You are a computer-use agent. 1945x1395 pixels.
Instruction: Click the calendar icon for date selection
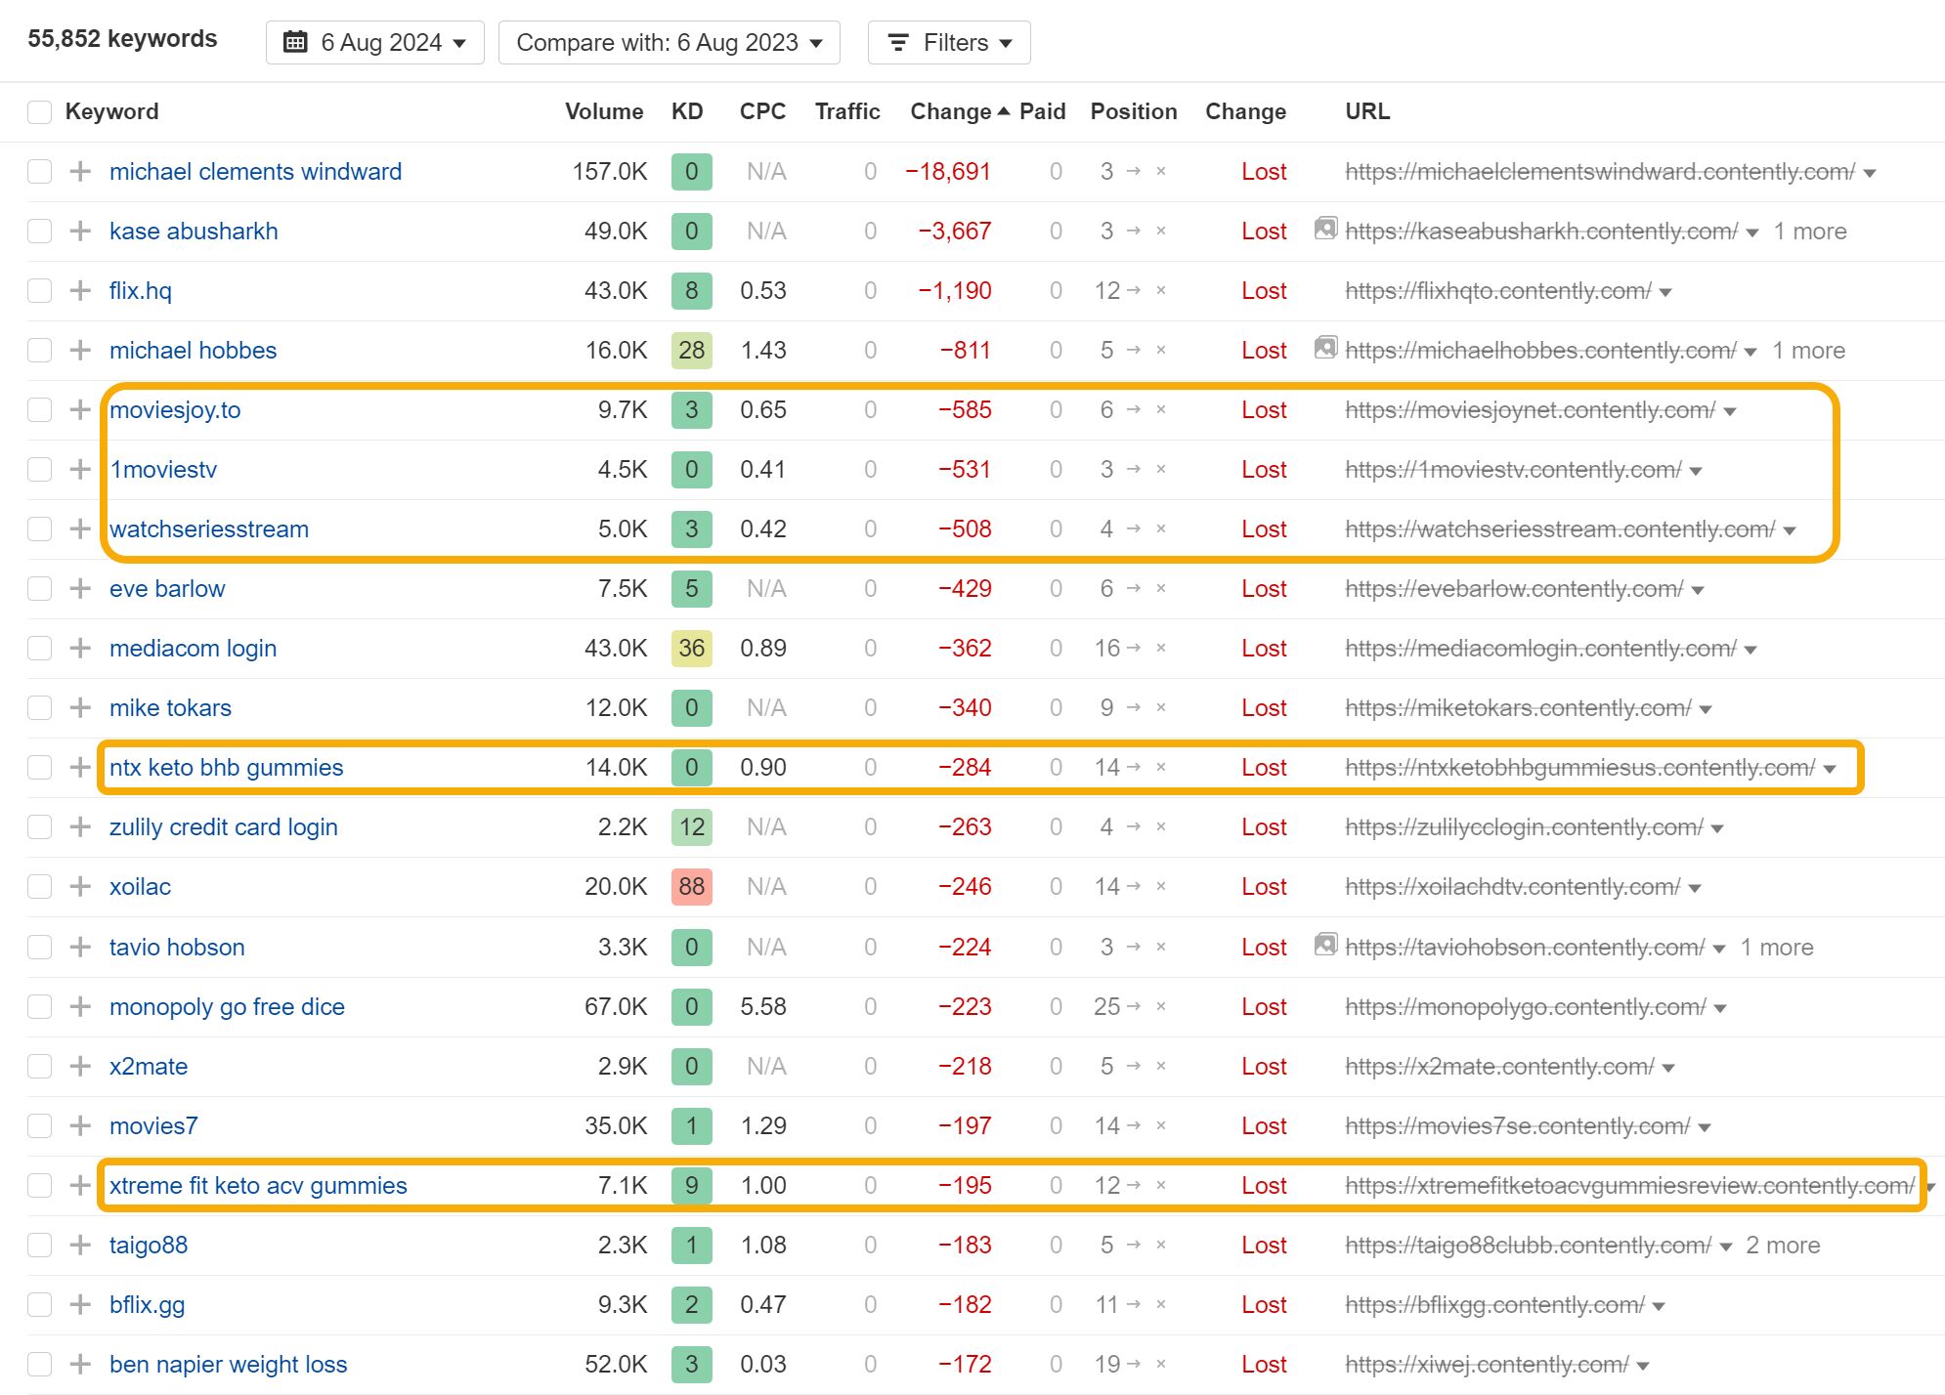coord(296,42)
